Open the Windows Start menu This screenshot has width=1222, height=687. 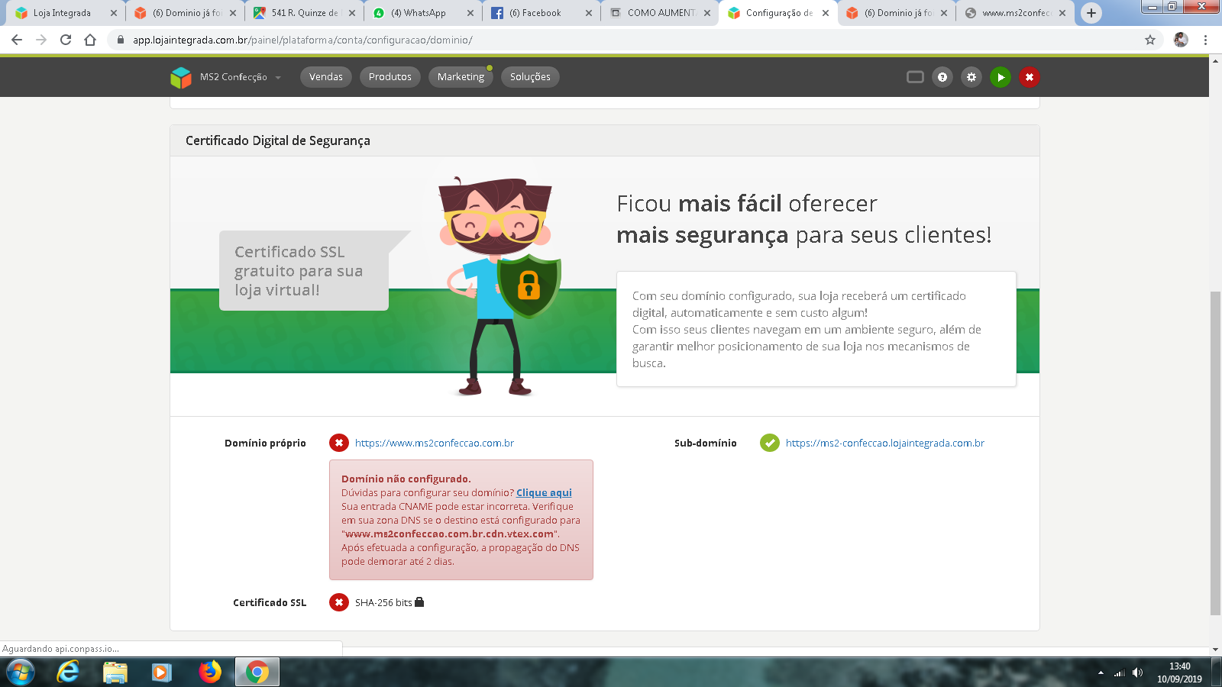coord(20,672)
